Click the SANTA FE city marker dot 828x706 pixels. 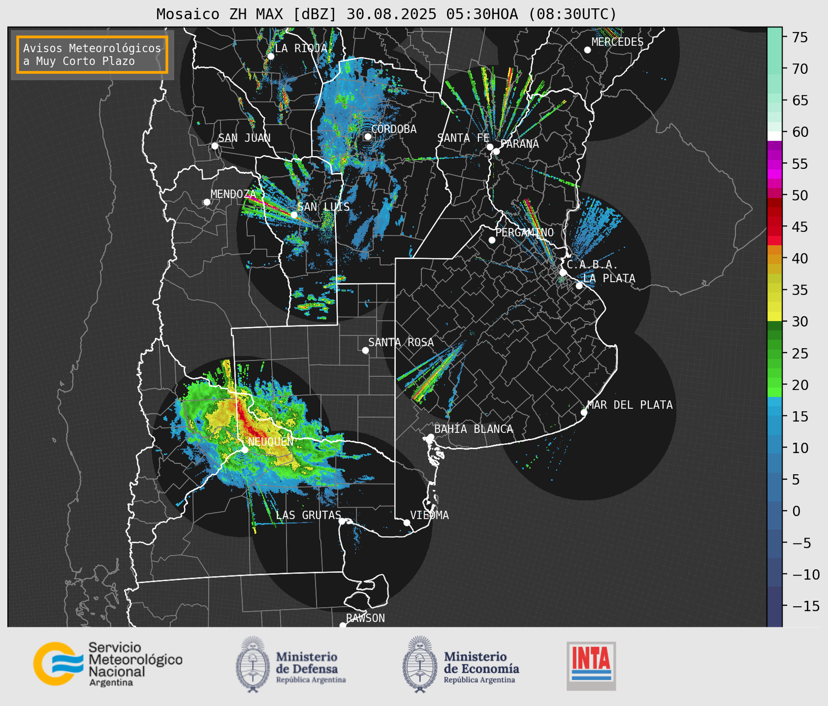(x=490, y=147)
